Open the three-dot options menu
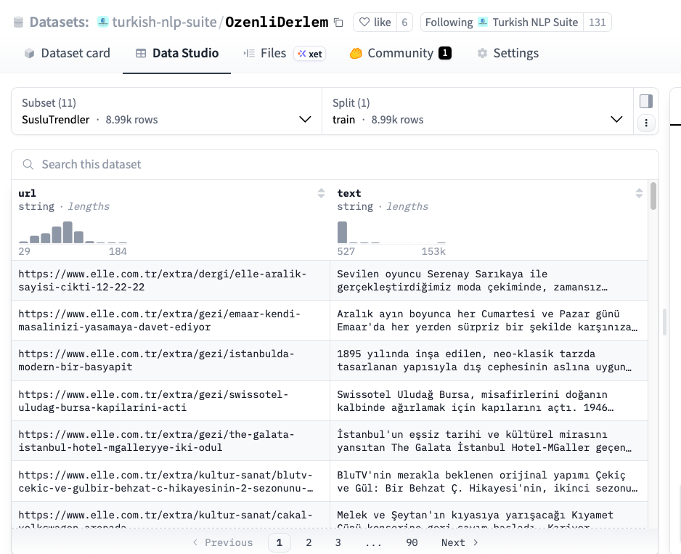This screenshot has height=554, width=681. pos(645,123)
